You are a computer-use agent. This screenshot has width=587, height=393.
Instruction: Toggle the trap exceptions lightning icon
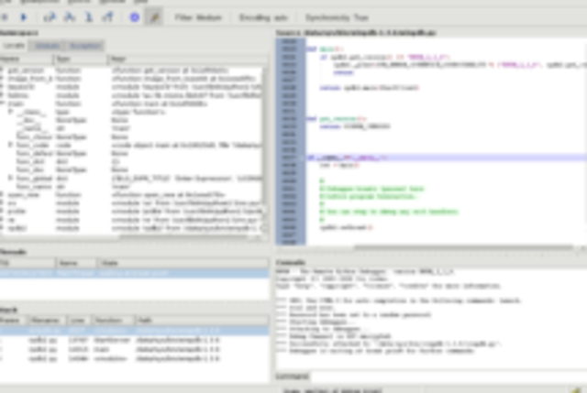(x=154, y=17)
